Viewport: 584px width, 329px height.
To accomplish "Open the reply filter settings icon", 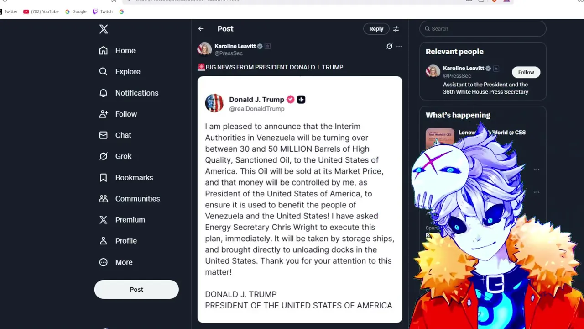I will coord(396,29).
